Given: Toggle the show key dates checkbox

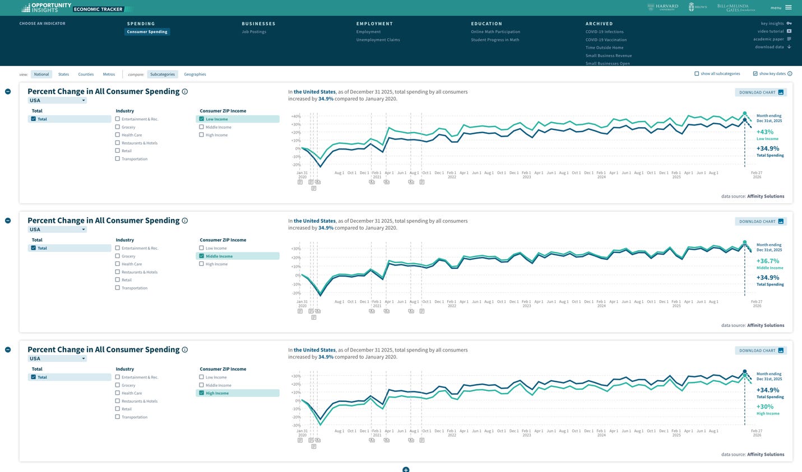Looking at the screenshot, I should coord(755,74).
